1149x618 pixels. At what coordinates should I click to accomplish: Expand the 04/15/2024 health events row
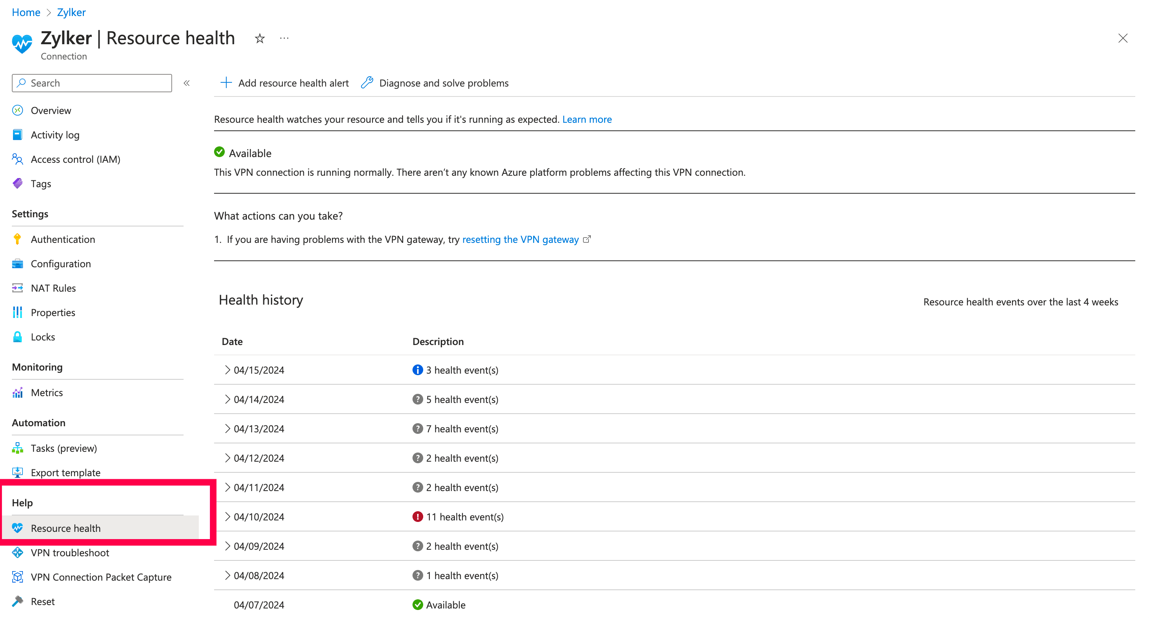point(227,370)
